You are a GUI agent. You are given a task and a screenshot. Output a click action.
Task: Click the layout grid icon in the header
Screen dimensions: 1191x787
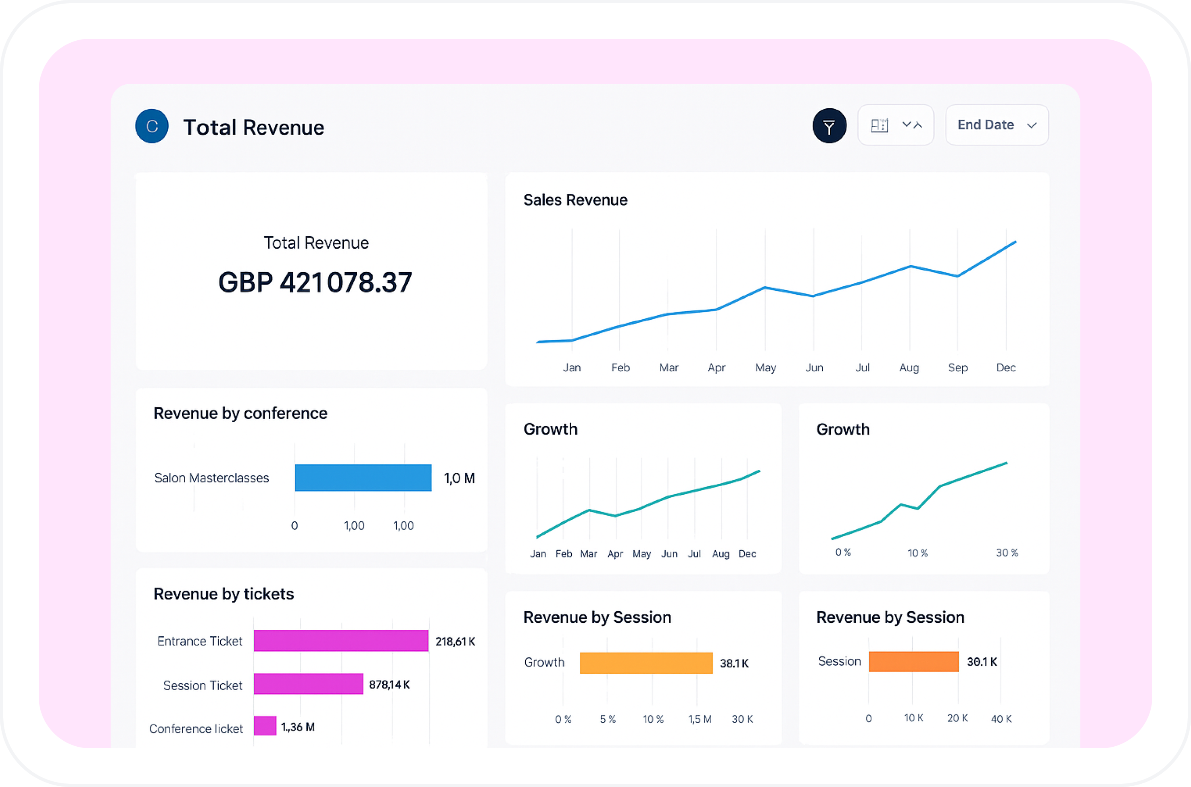(x=879, y=125)
